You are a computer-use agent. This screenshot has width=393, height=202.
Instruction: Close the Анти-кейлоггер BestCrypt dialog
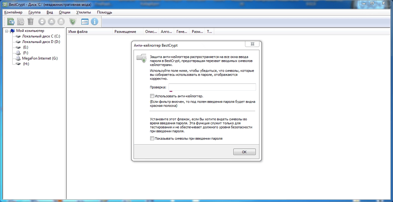[252, 44]
